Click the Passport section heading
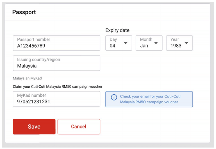The height and width of the screenshot is (149, 216). (24, 12)
